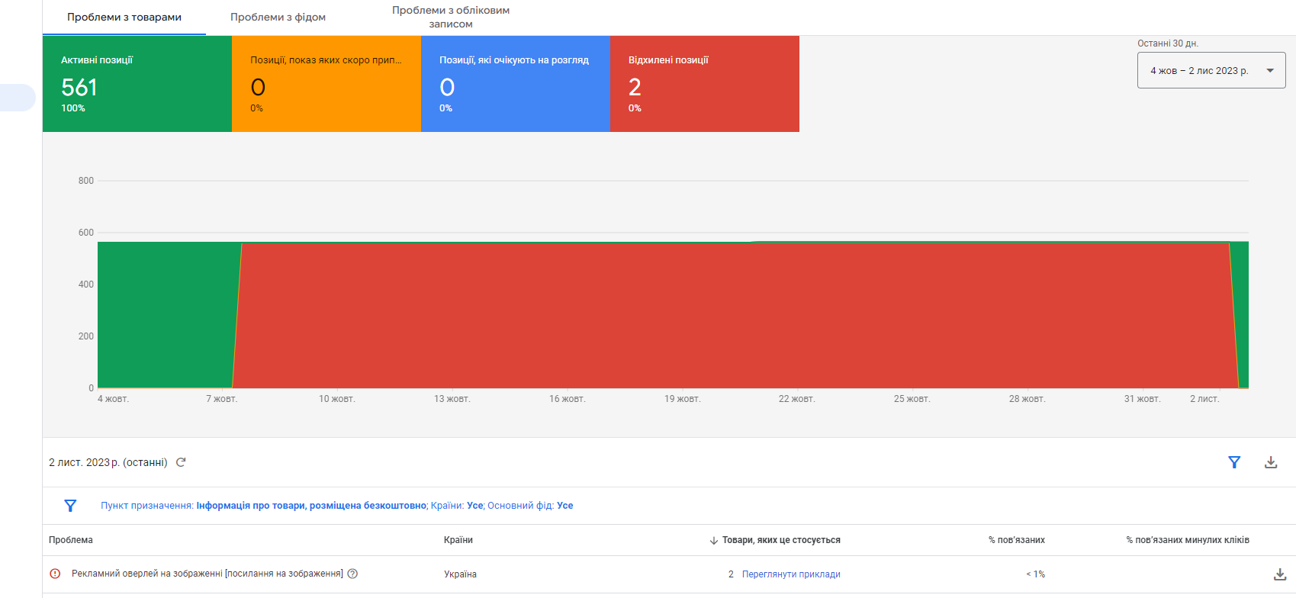
Task: Click the Проблема column header
Action: tap(71, 540)
